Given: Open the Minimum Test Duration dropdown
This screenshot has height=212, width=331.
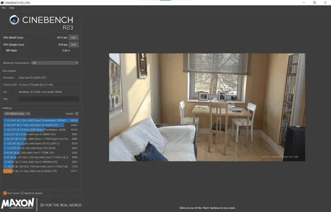Looking at the screenshot, I should (x=55, y=63).
